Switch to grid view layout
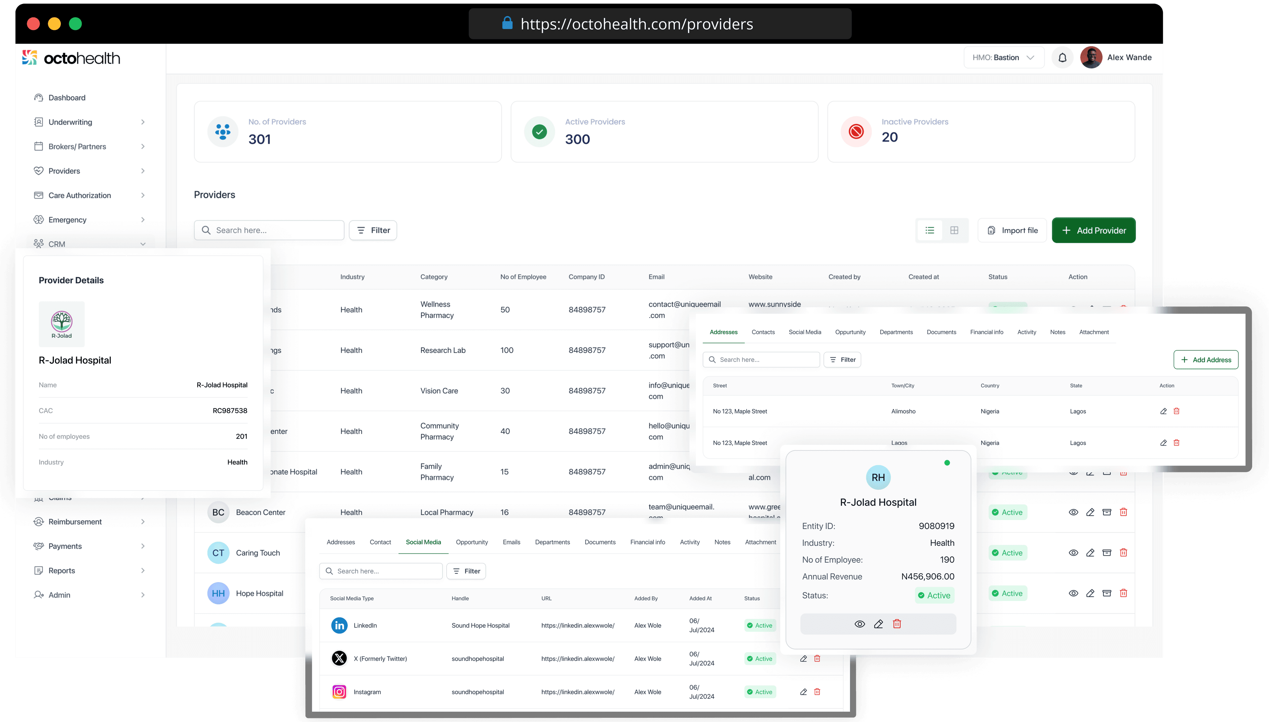The image size is (1269, 722). click(954, 230)
